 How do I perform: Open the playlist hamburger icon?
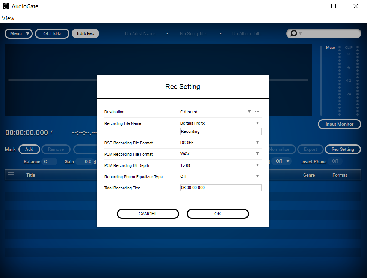[x=11, y=175]
